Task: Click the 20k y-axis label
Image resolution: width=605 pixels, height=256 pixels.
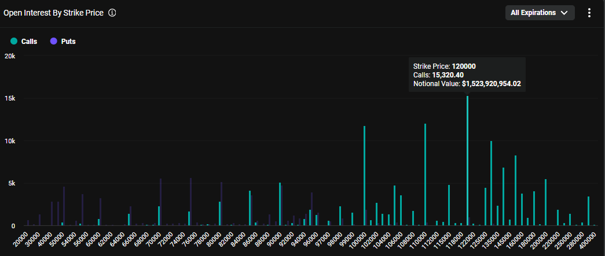Action: [x=9, y=56]
